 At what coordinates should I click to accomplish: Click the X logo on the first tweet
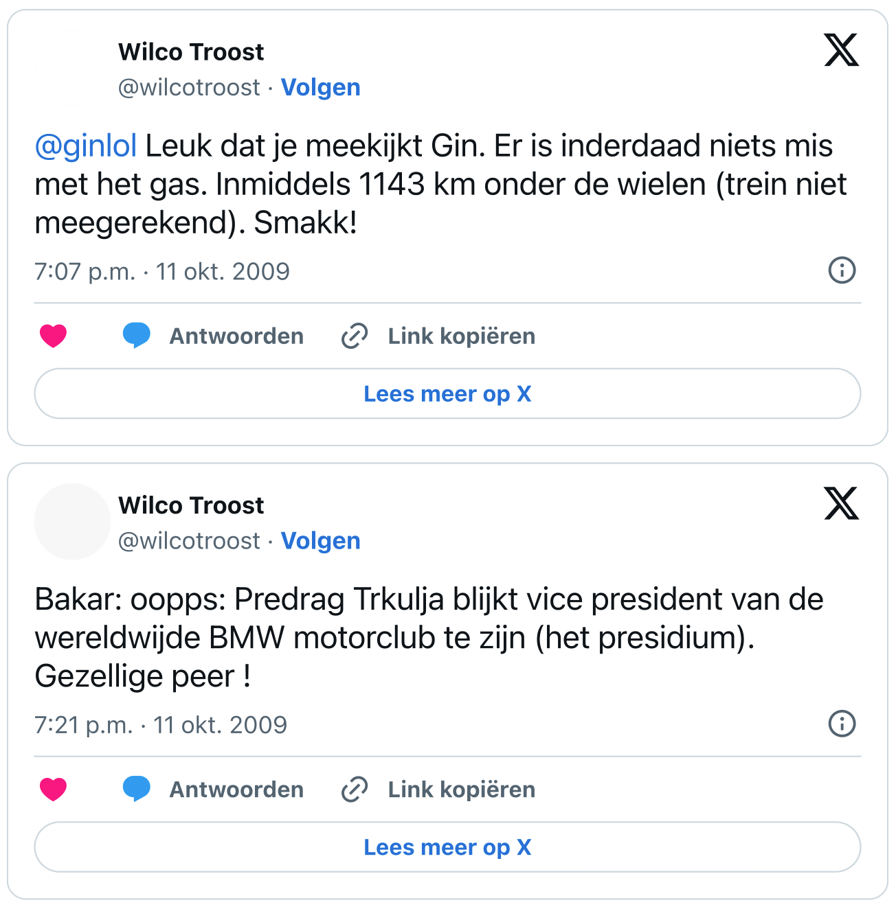[x=842, y=50]
